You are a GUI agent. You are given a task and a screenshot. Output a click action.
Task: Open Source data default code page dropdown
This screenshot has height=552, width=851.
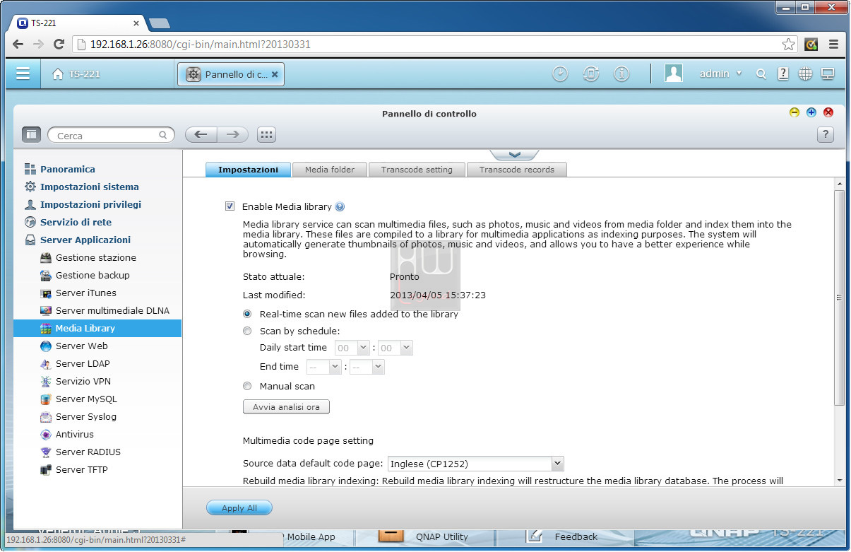(x=475, y=464)
